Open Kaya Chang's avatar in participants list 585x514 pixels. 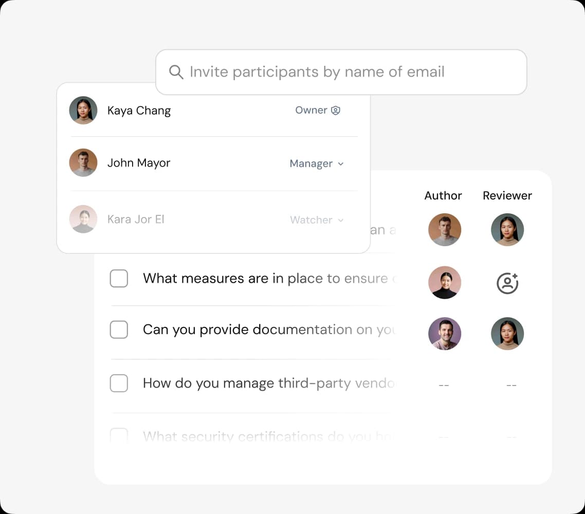83,111
